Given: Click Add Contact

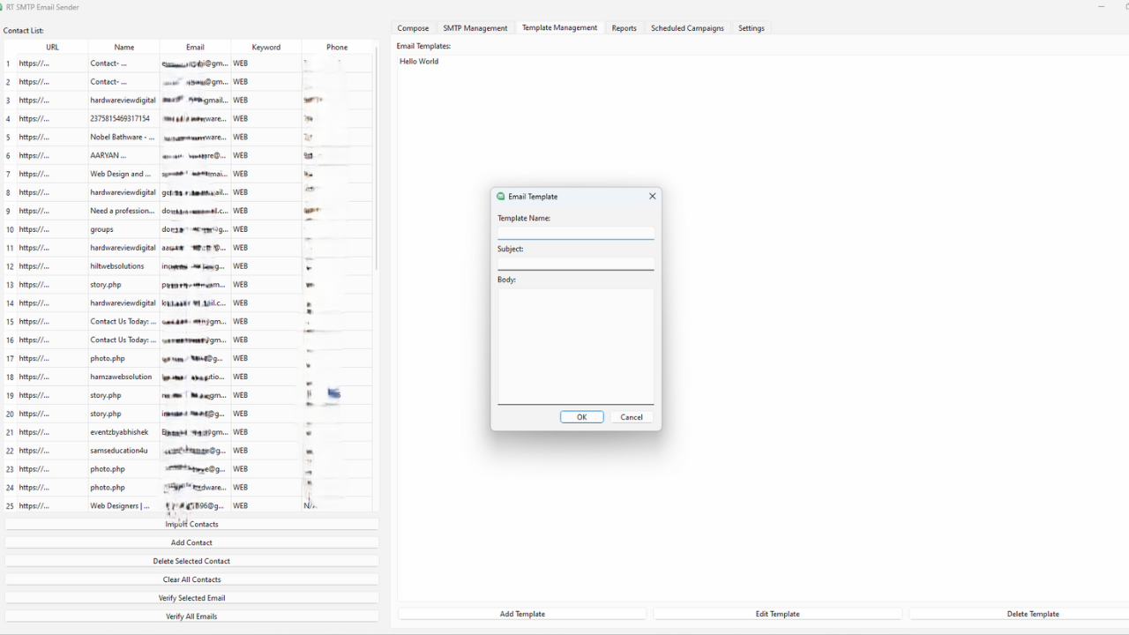Looking at the screenshot, I should tap(191, 542).
